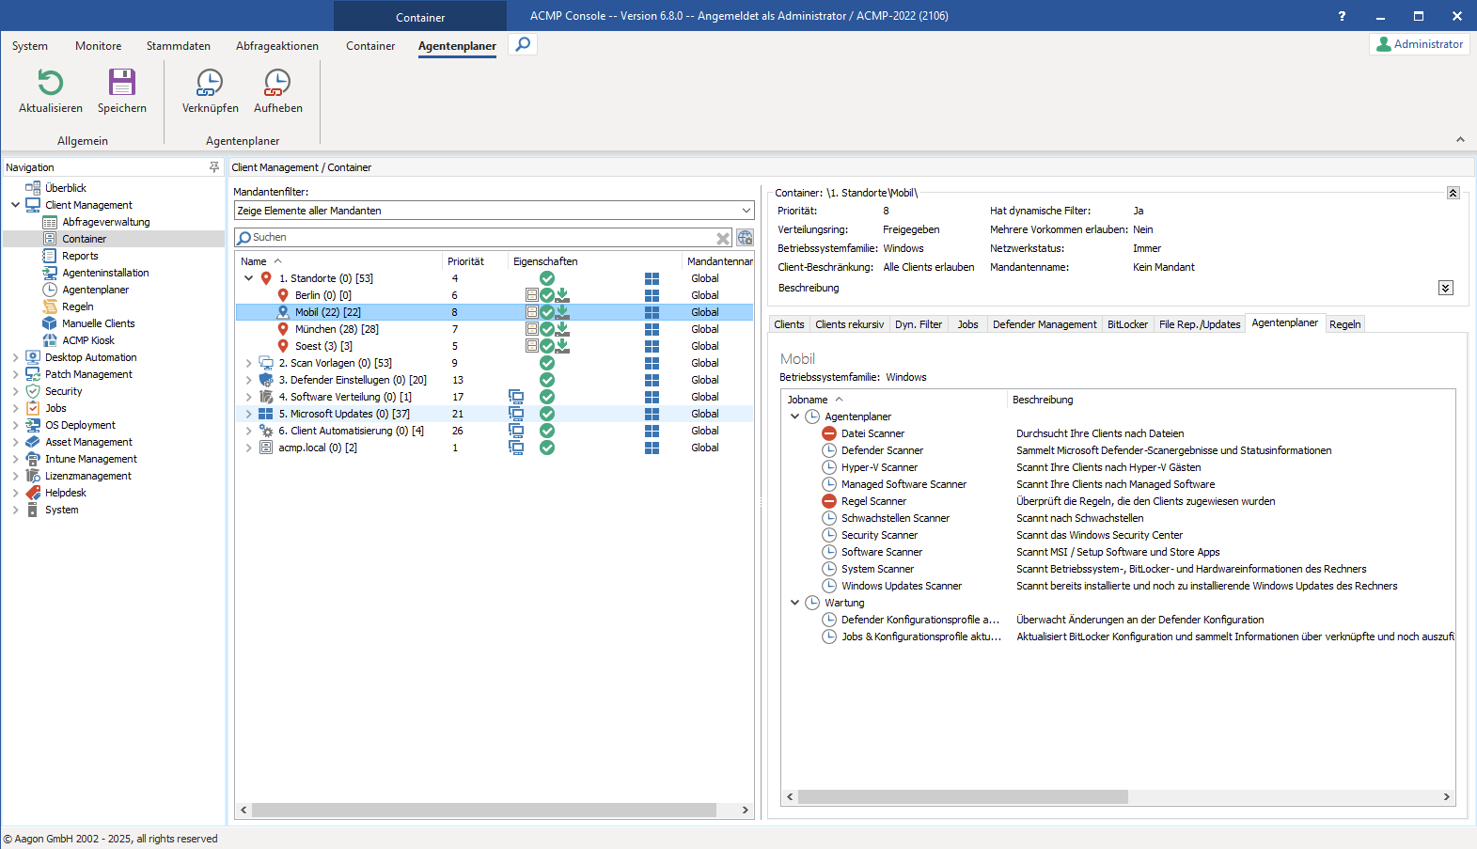Clear the Suchen field with X icon
This screenshot has width=1477, height=849.
[723, 238]
